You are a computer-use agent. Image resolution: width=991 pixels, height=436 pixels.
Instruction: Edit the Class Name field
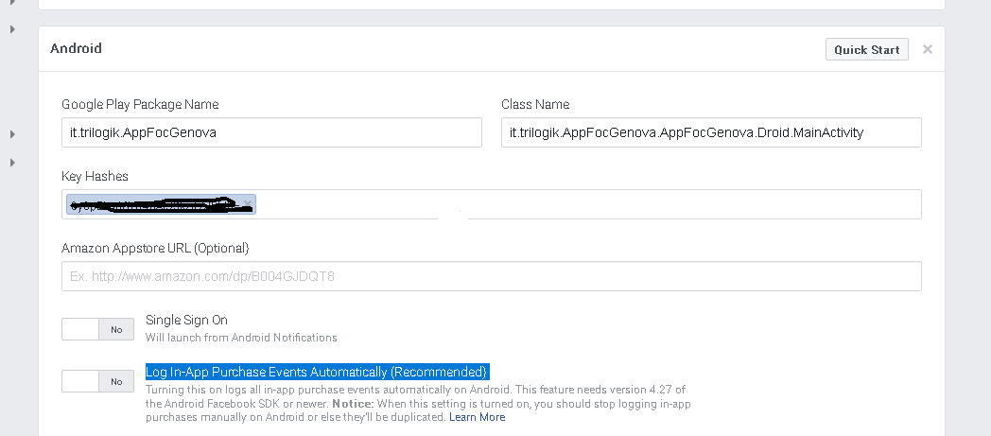click(711, 132)
